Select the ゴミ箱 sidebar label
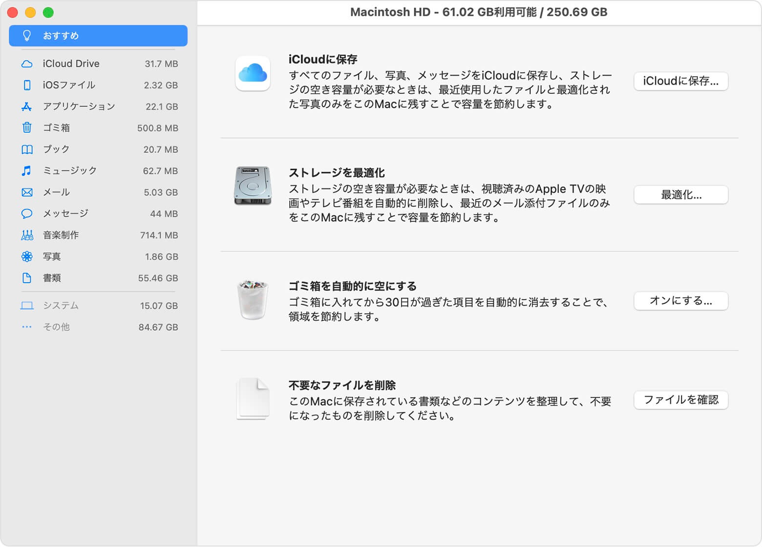The width and height of the screenshot is (762, 547). [x=56, y=127]
